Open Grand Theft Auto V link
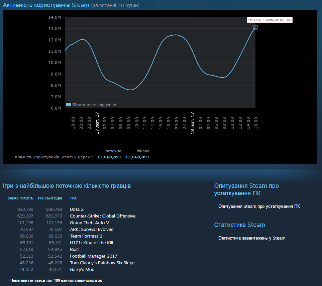Image resolution: width=322 pixels, height=286 pixels. 89,223
